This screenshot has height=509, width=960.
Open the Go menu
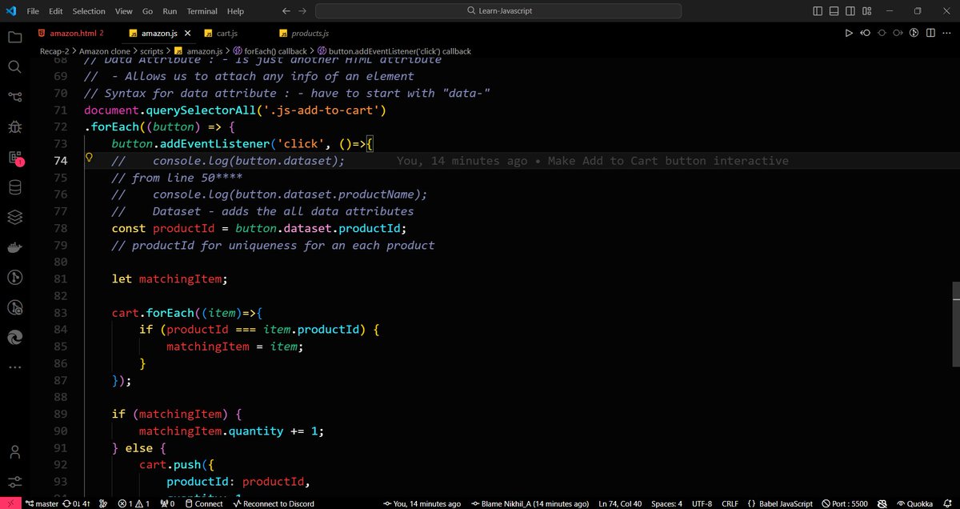147,11
